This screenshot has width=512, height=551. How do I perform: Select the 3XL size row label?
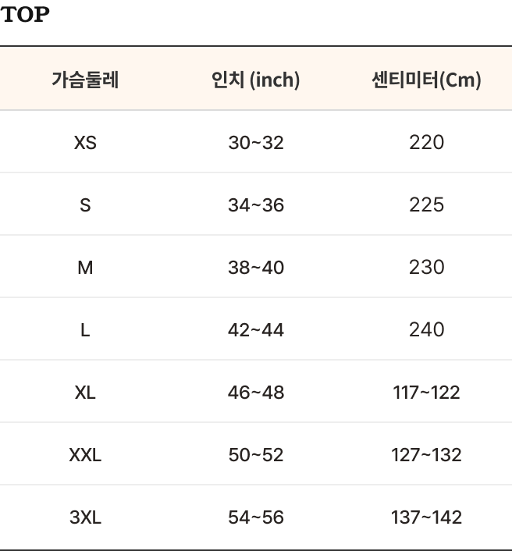click(x=85, y=517)
